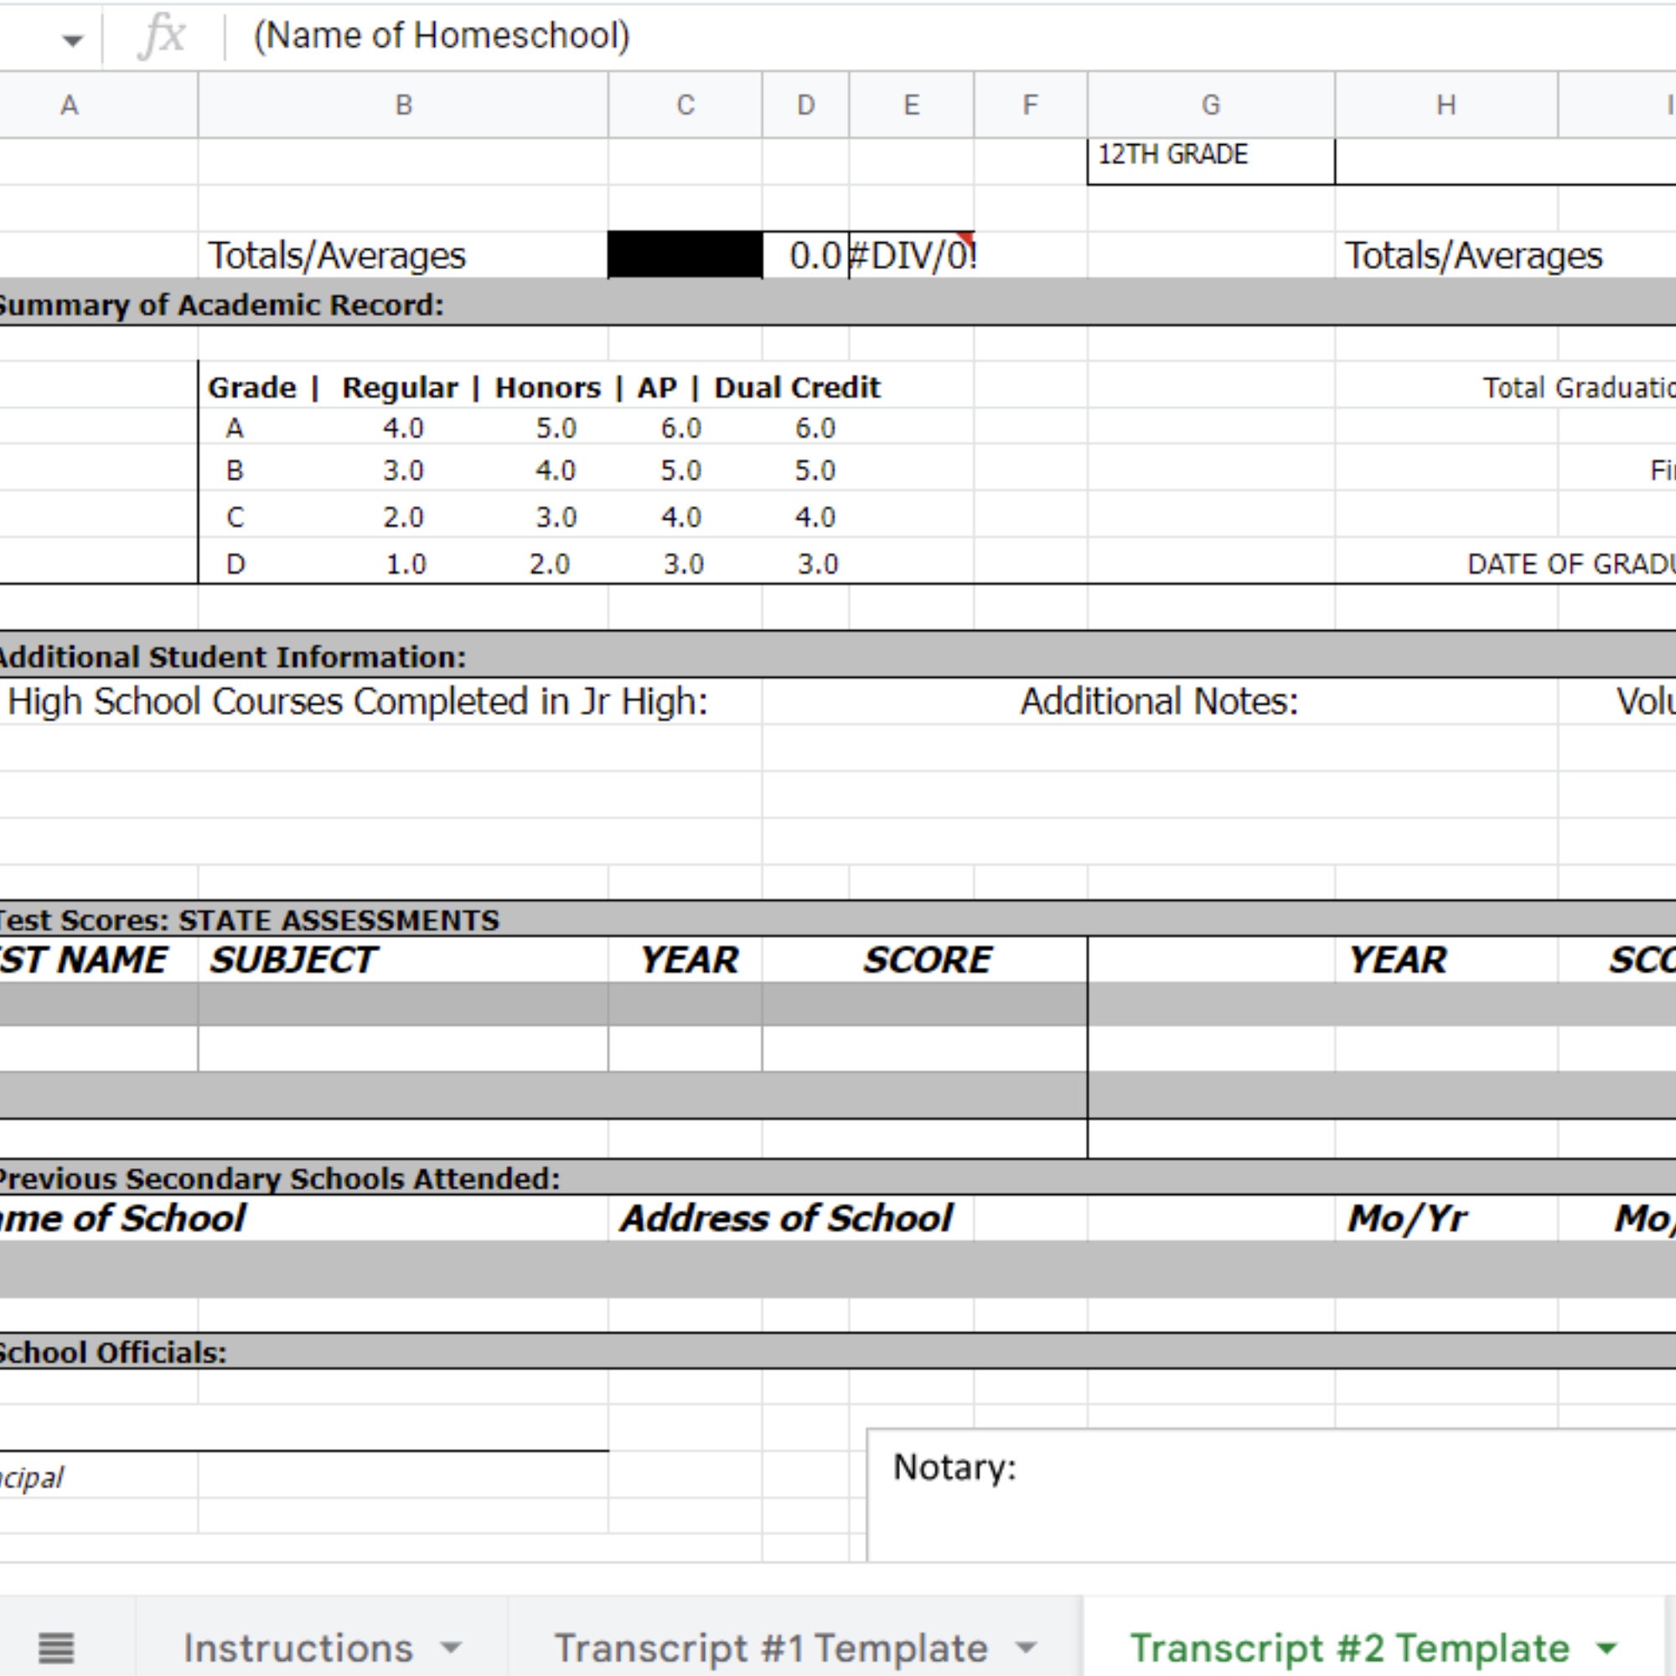This screenshot has width=1676, height=1676.
Task: Select column G header
Action: pos(1209,104)
